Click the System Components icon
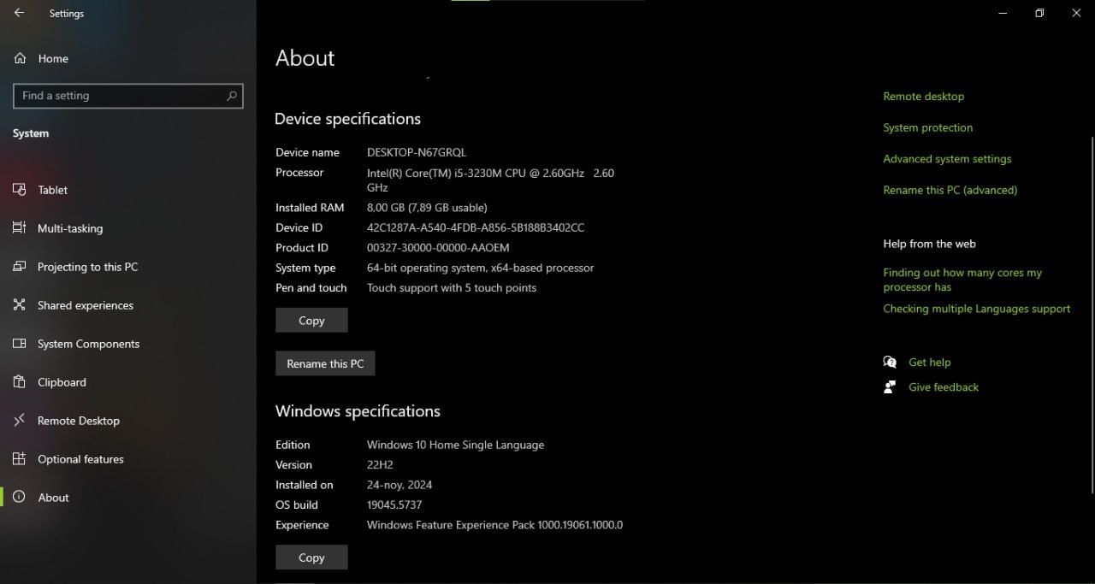The height and width of the screenshot is (584, 1095). [x=19, y=344]
